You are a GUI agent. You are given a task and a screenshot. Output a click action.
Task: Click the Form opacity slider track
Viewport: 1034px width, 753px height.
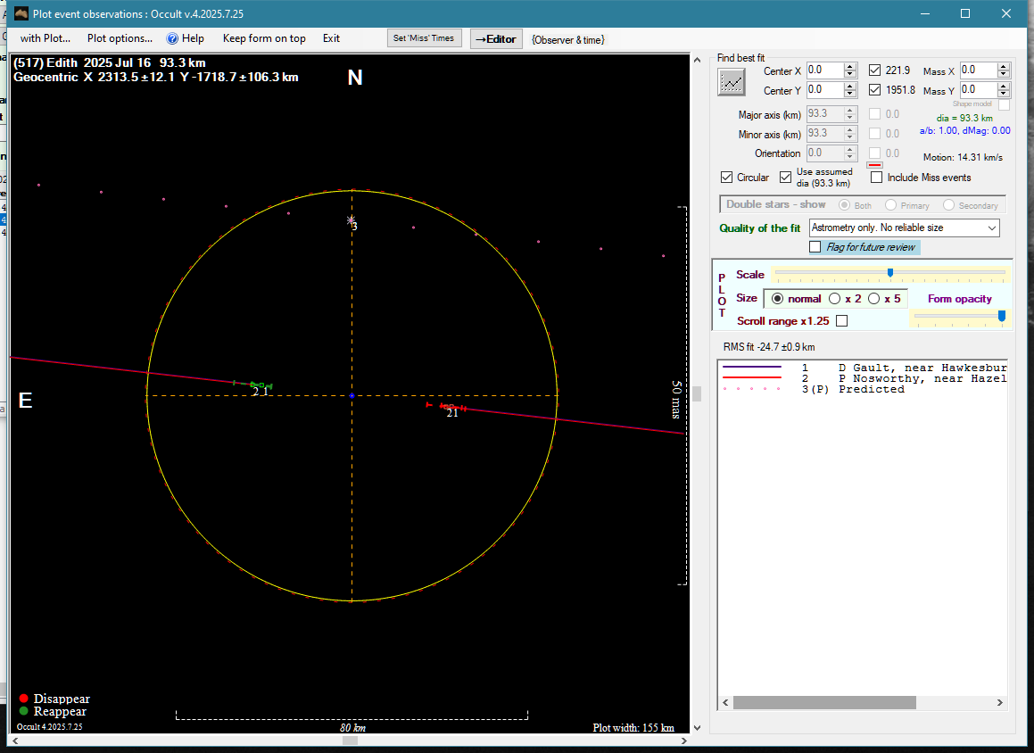959,316
